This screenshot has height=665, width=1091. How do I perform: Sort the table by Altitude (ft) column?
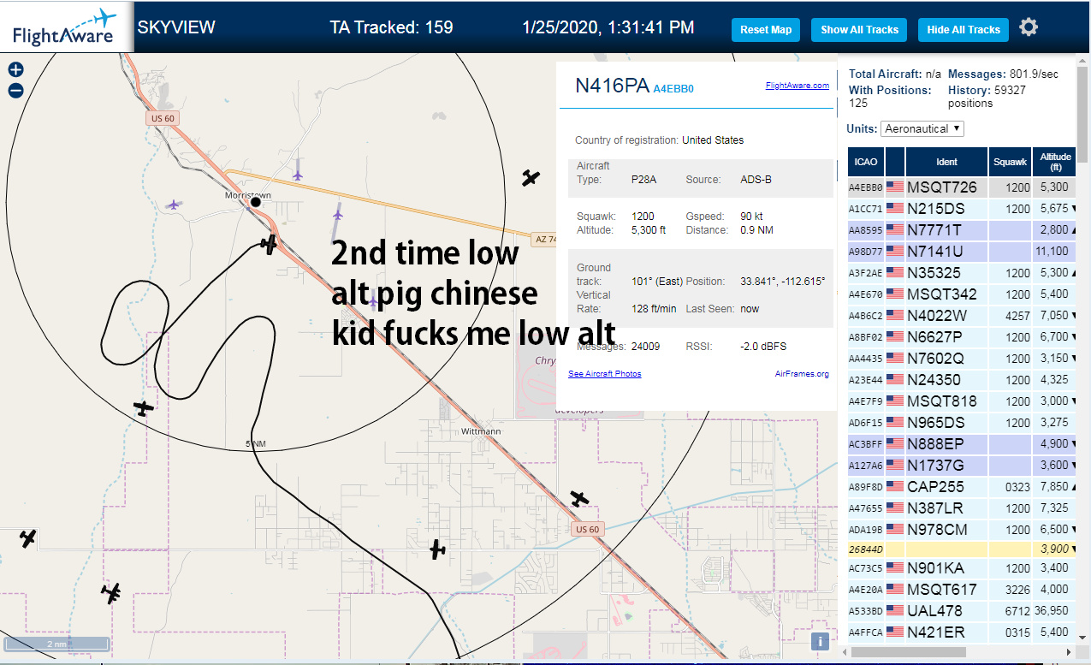1055,162
